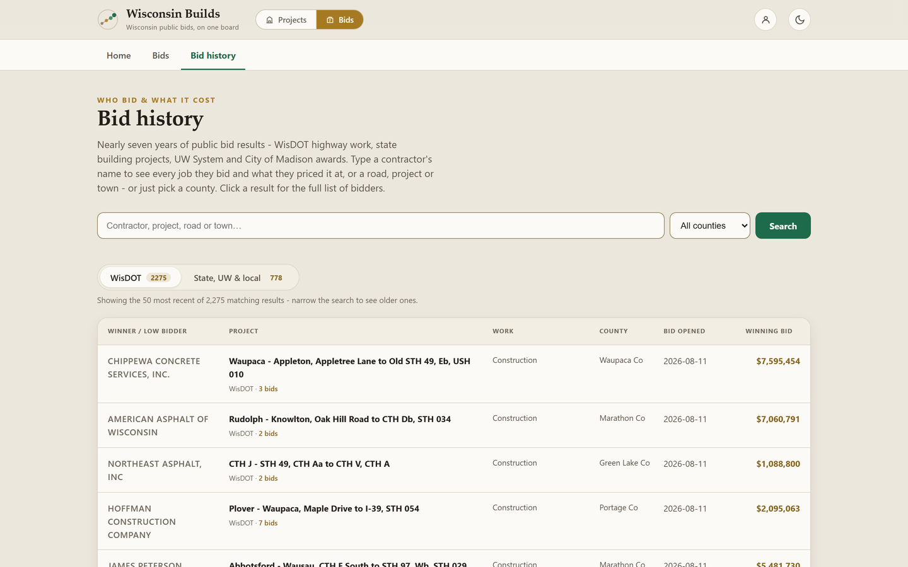Viewport: 908px width, 567px height.
Task: Click Chippewa Concrete Services, Inc. bidder
Action: point(154,367)
